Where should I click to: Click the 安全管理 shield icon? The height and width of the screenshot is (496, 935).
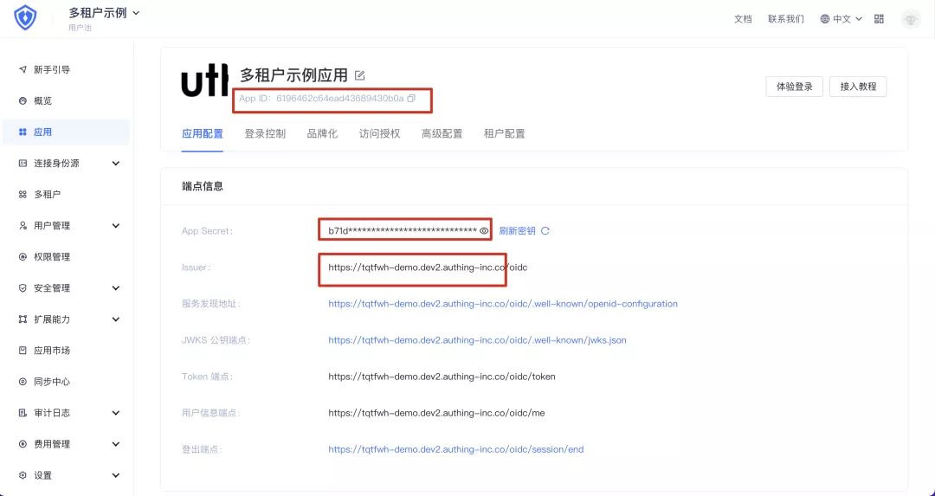pos(23,288)
